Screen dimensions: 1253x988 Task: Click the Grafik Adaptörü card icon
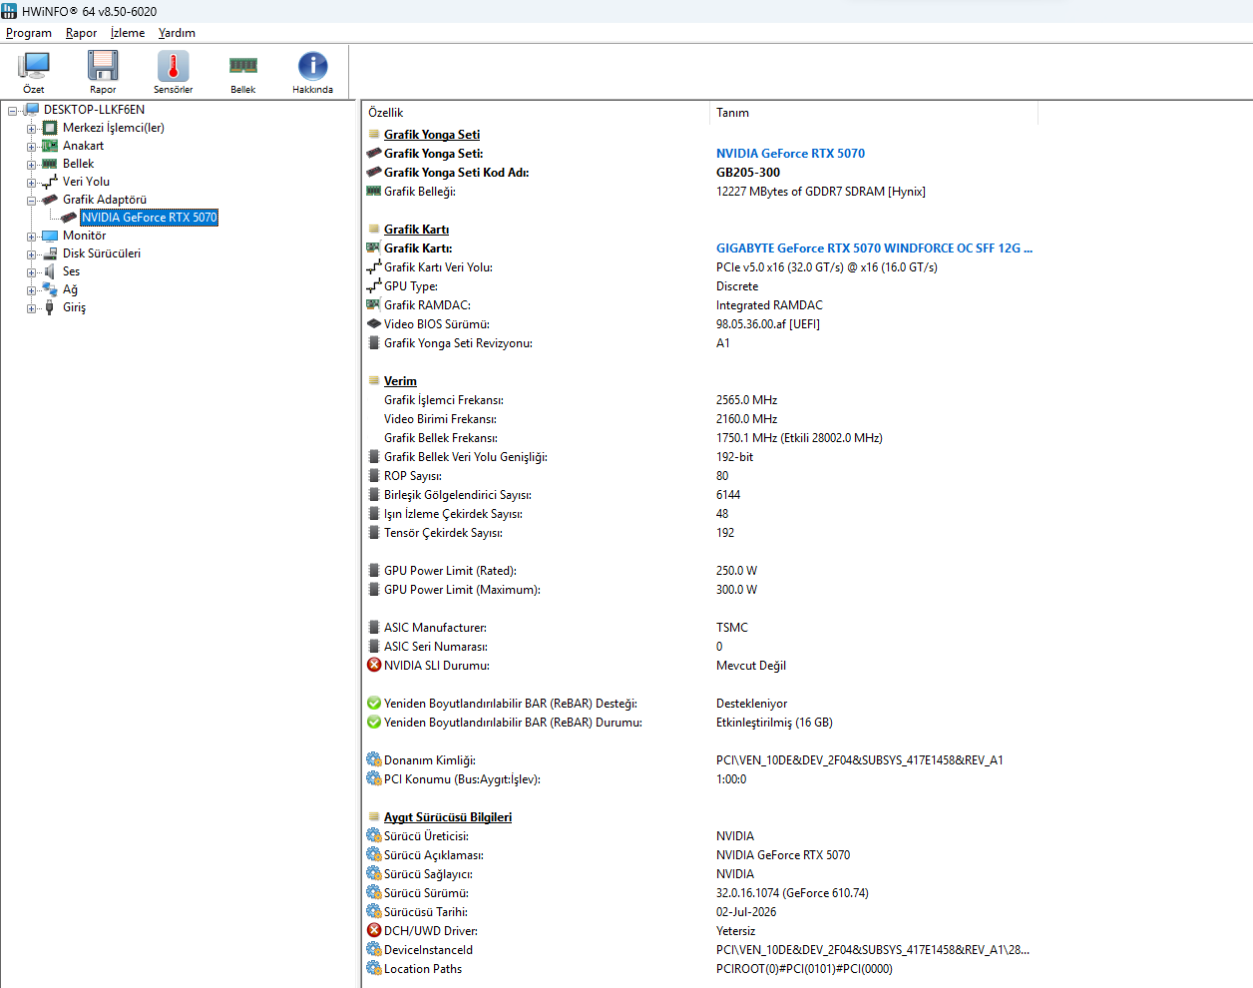50,200
